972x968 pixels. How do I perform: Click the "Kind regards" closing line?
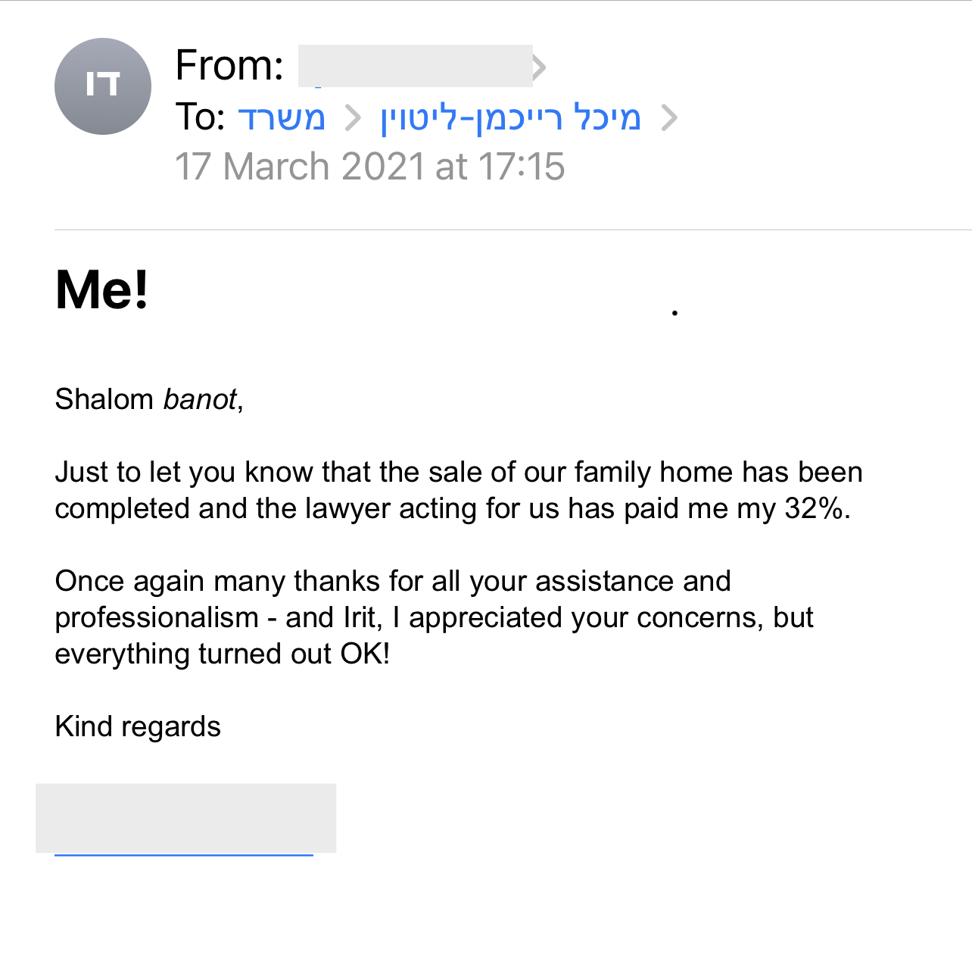pyautogui.click(x=138, y=726)
